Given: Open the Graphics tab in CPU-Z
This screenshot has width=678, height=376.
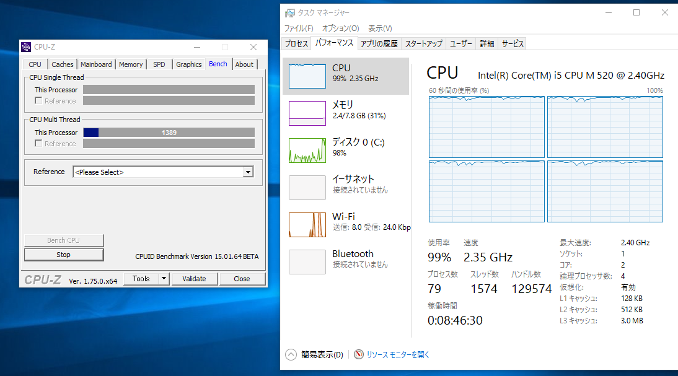Looking at the screenshot, I should coord(188,64).
